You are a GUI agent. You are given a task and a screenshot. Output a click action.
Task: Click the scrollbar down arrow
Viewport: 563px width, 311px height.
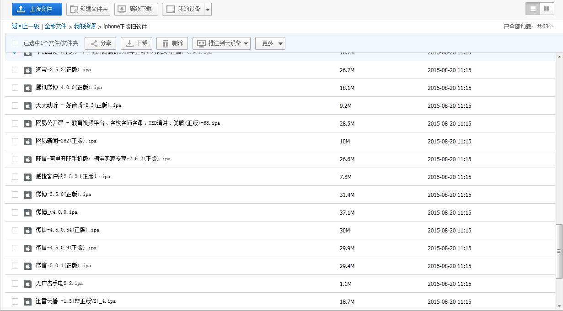[559, 307]
